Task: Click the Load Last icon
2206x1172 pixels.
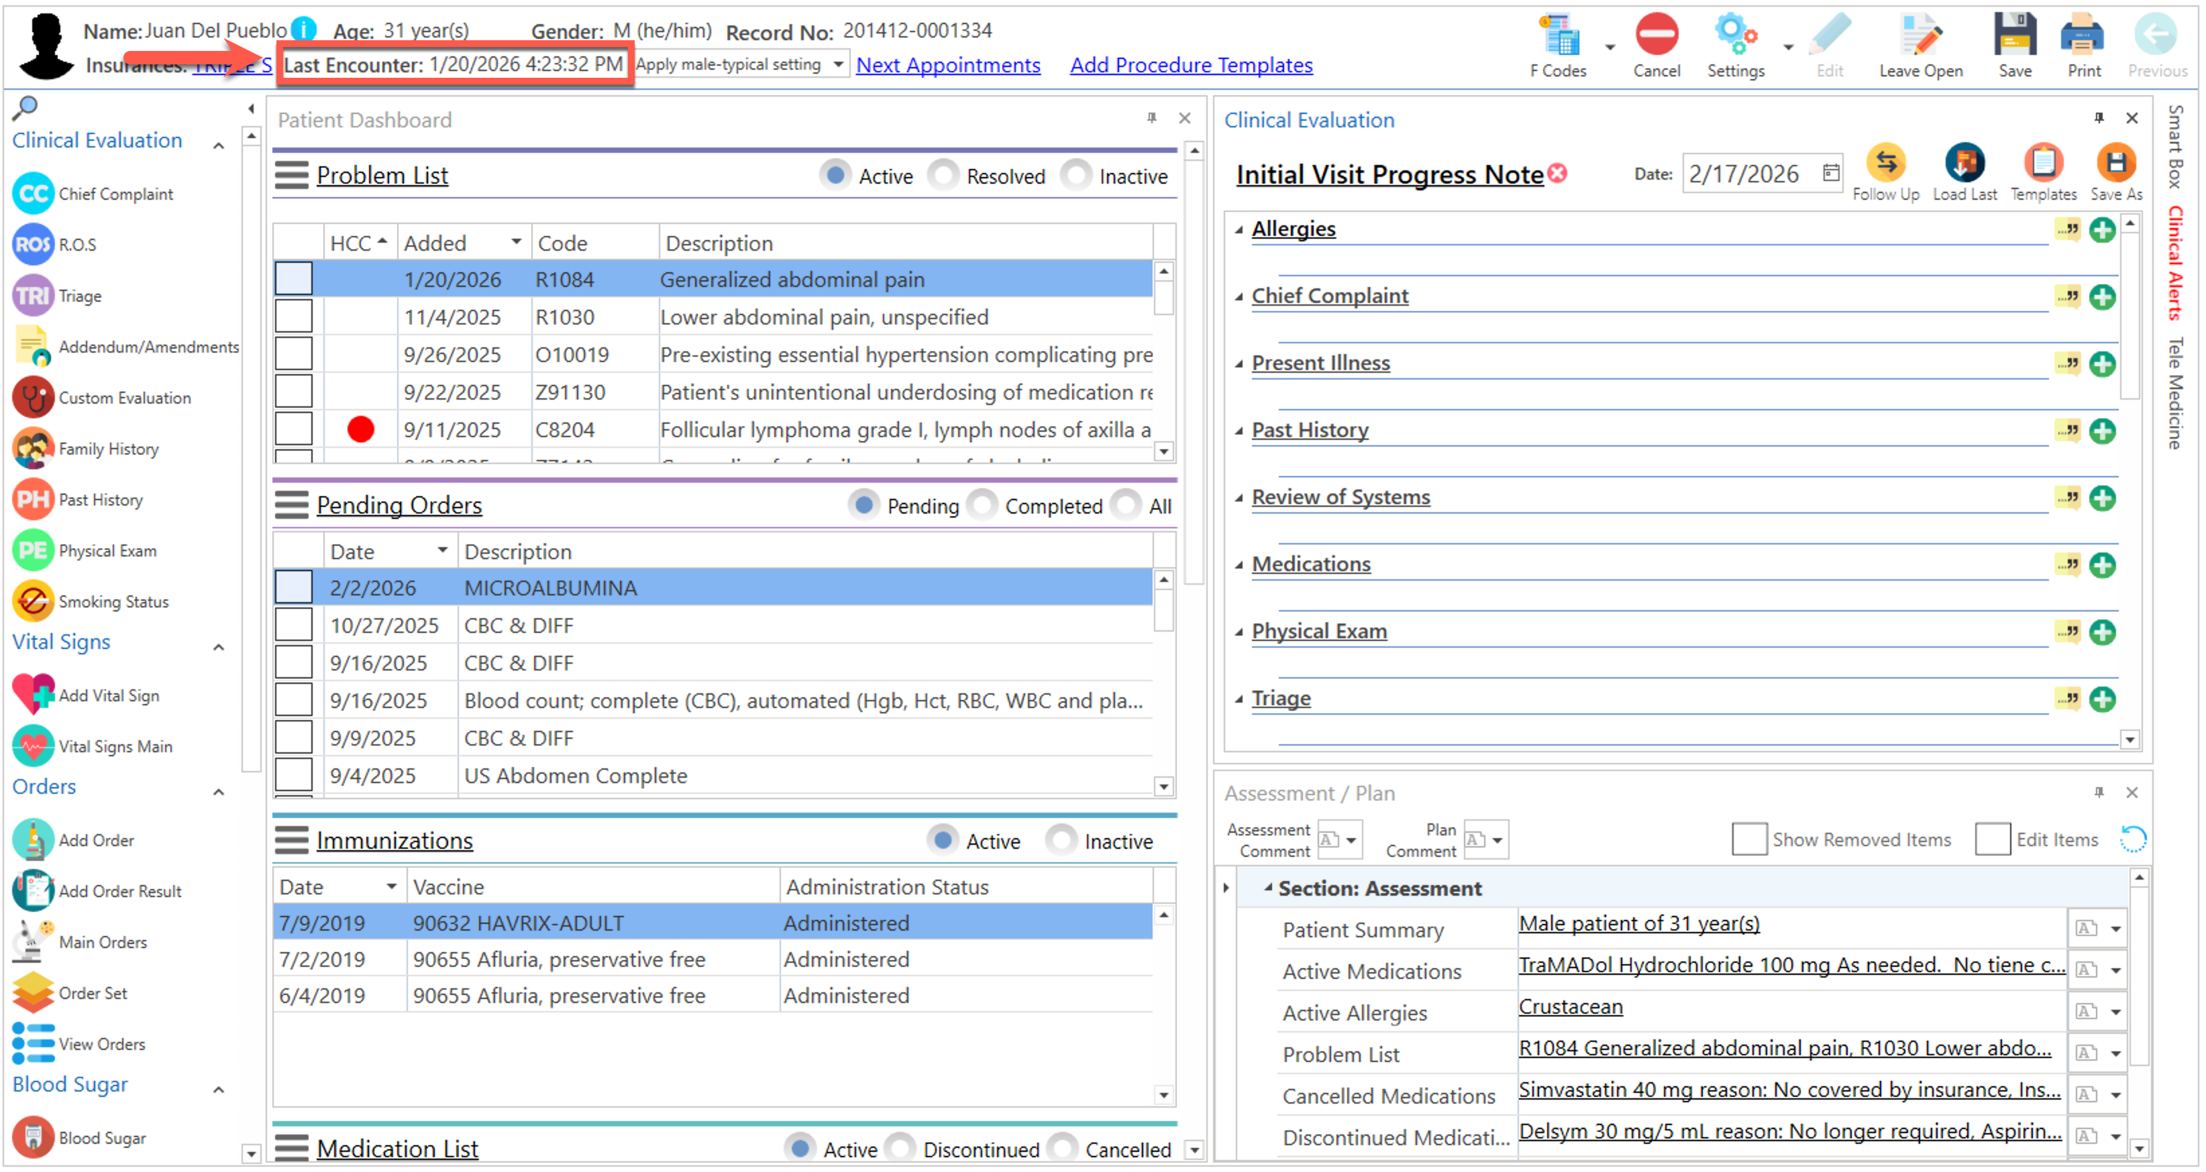Action: click(x=1964, y=163)
